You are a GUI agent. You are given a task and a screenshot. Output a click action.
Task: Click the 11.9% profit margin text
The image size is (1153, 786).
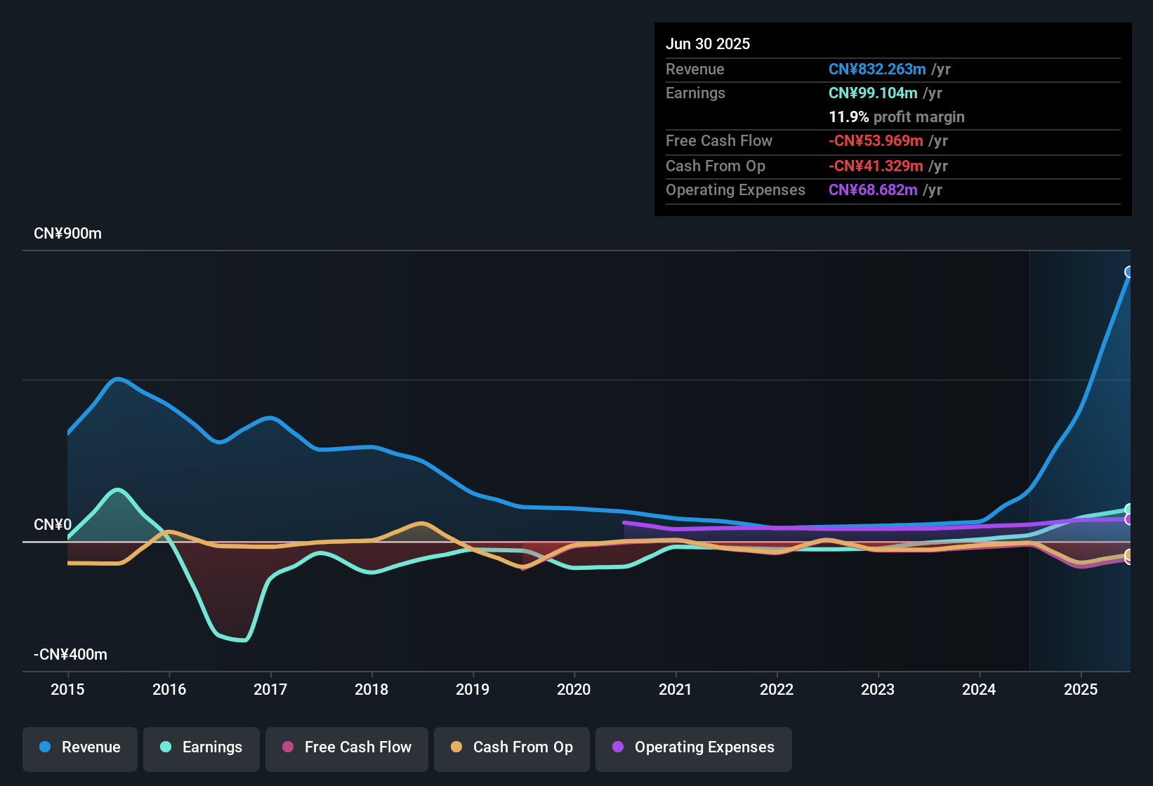point(897,117)
